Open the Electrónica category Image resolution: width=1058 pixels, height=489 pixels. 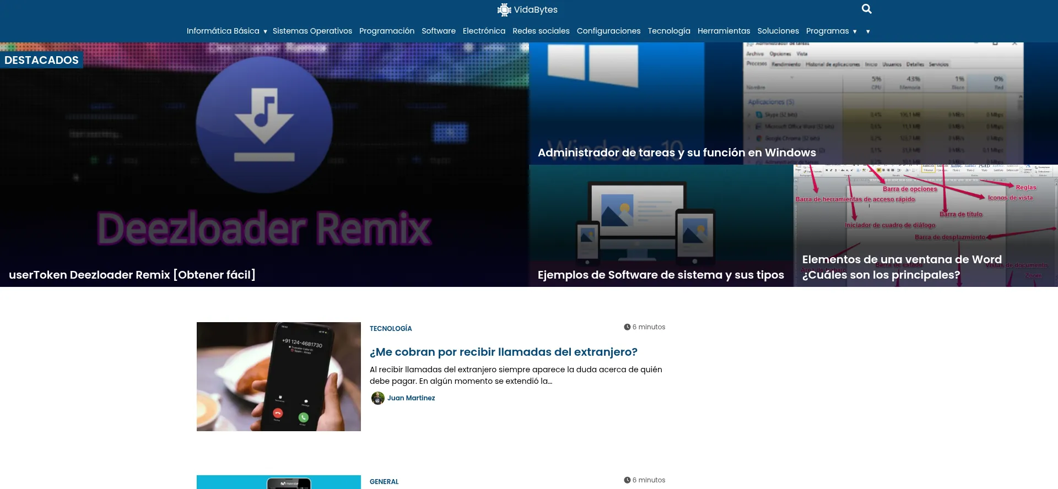pyautogui.click(x=484, y=31)
